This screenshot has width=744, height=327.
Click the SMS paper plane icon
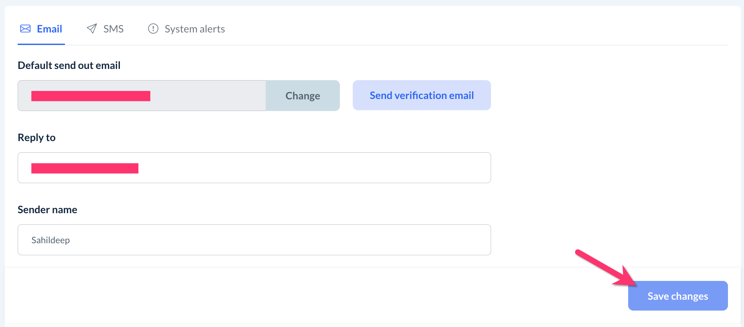point(92,28)
